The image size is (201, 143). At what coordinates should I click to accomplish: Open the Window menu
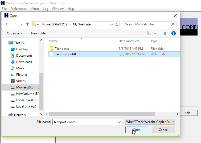pos(58,9)
